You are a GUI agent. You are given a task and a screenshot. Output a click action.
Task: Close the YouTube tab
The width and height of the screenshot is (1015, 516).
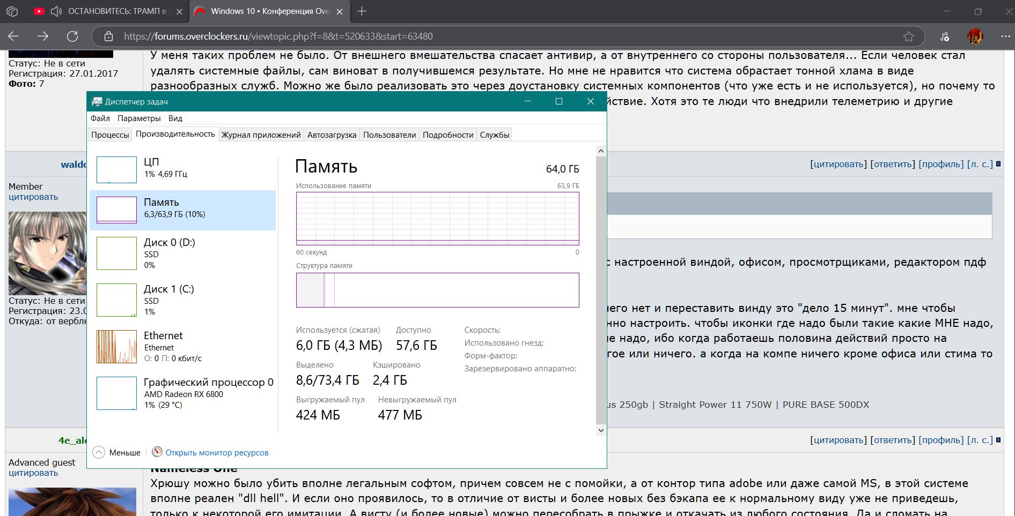click(x=179, y=11)
